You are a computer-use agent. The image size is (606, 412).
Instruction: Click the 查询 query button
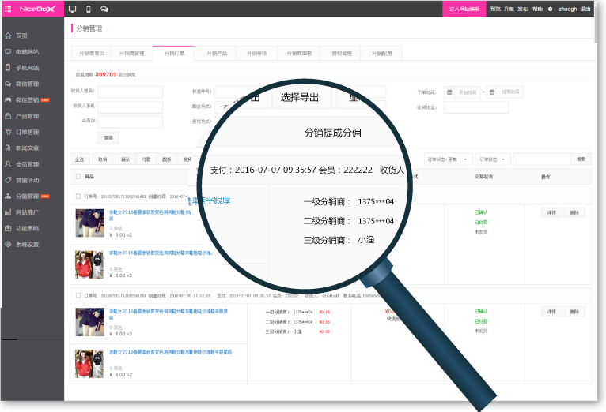108,137
